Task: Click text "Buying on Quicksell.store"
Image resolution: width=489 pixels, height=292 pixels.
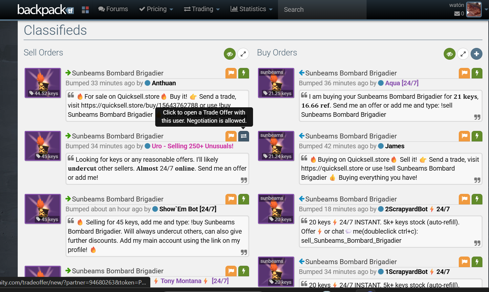Action: (353, 159)
